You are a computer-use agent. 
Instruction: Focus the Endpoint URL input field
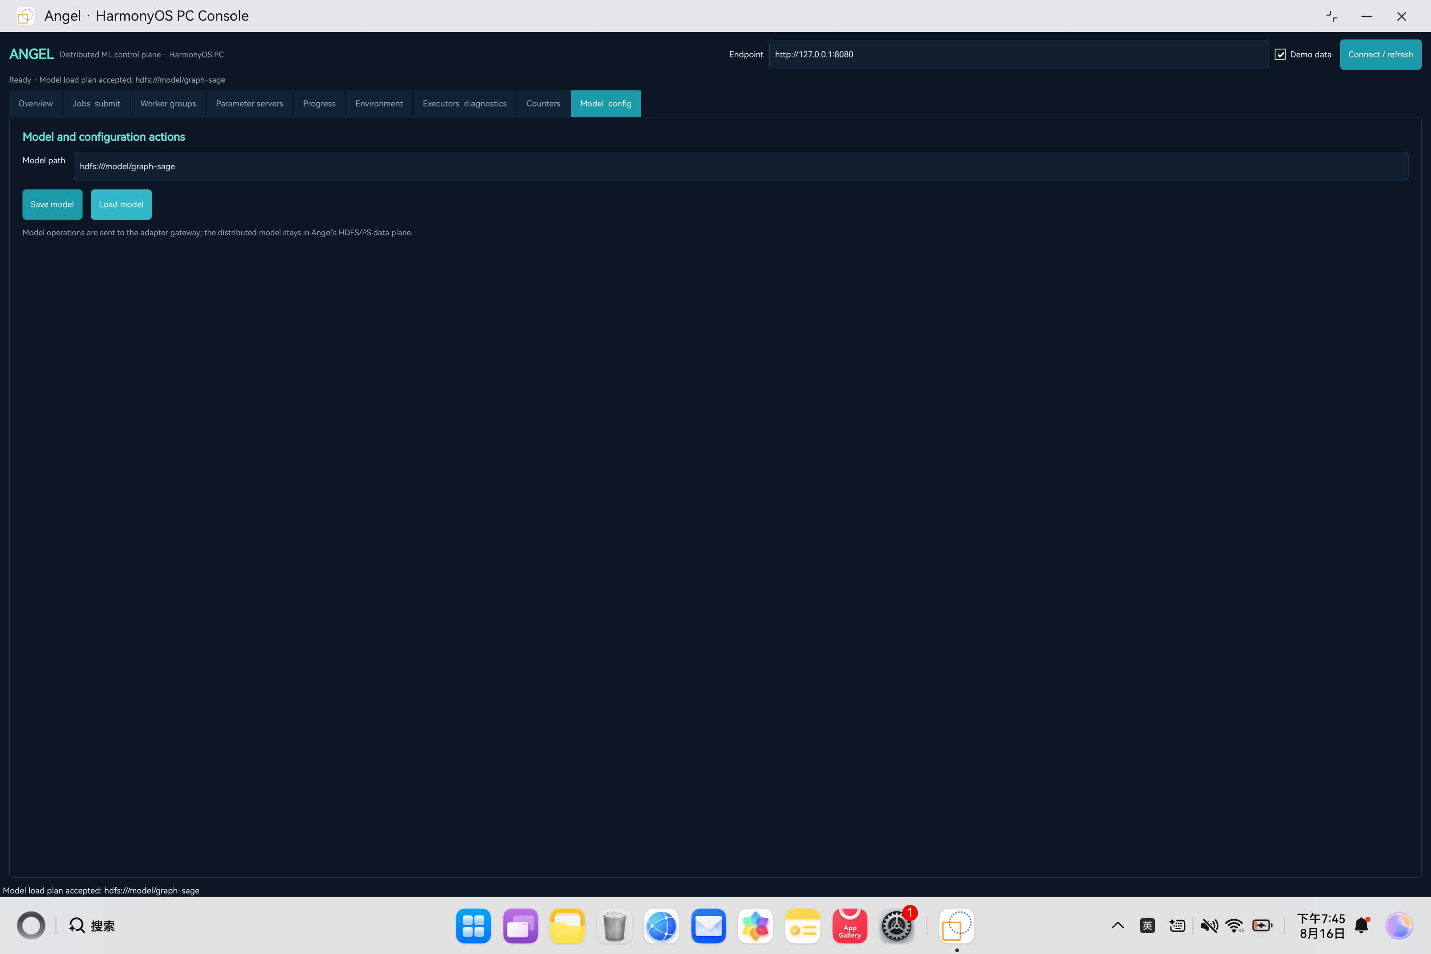tap(1019, 55)
